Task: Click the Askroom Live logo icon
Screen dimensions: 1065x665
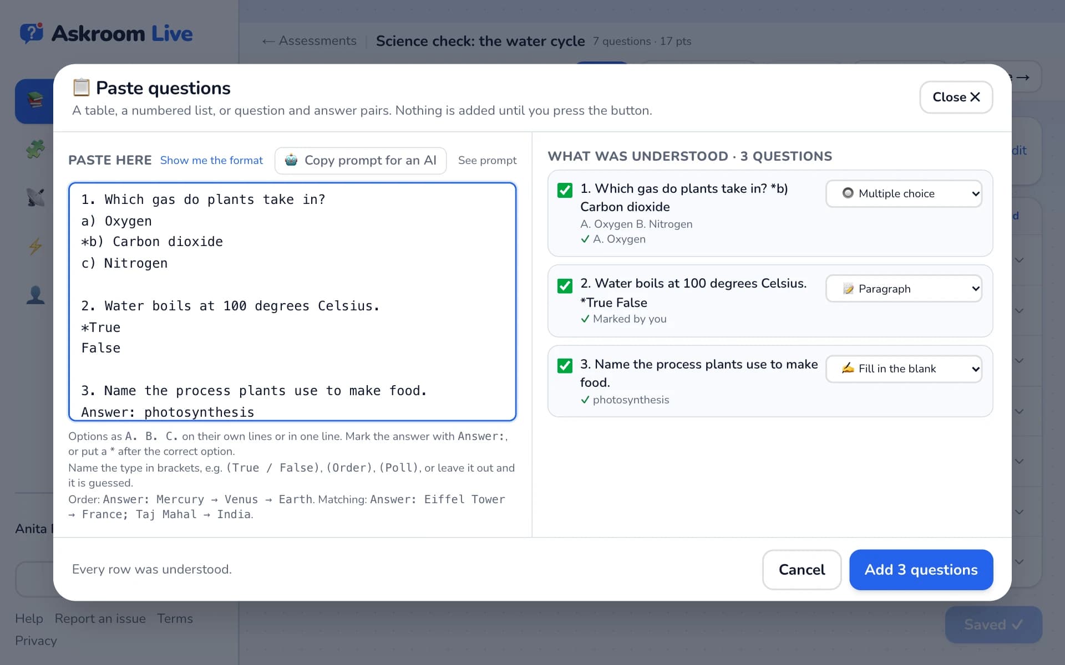Action: point(32,33)
